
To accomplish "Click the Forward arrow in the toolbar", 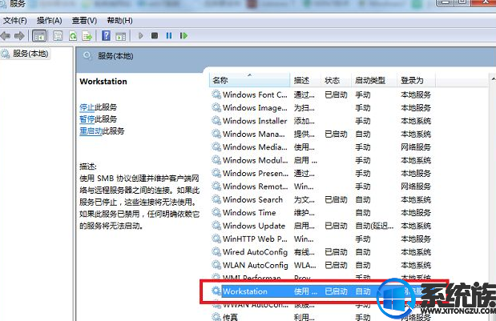I will point(19,36).
